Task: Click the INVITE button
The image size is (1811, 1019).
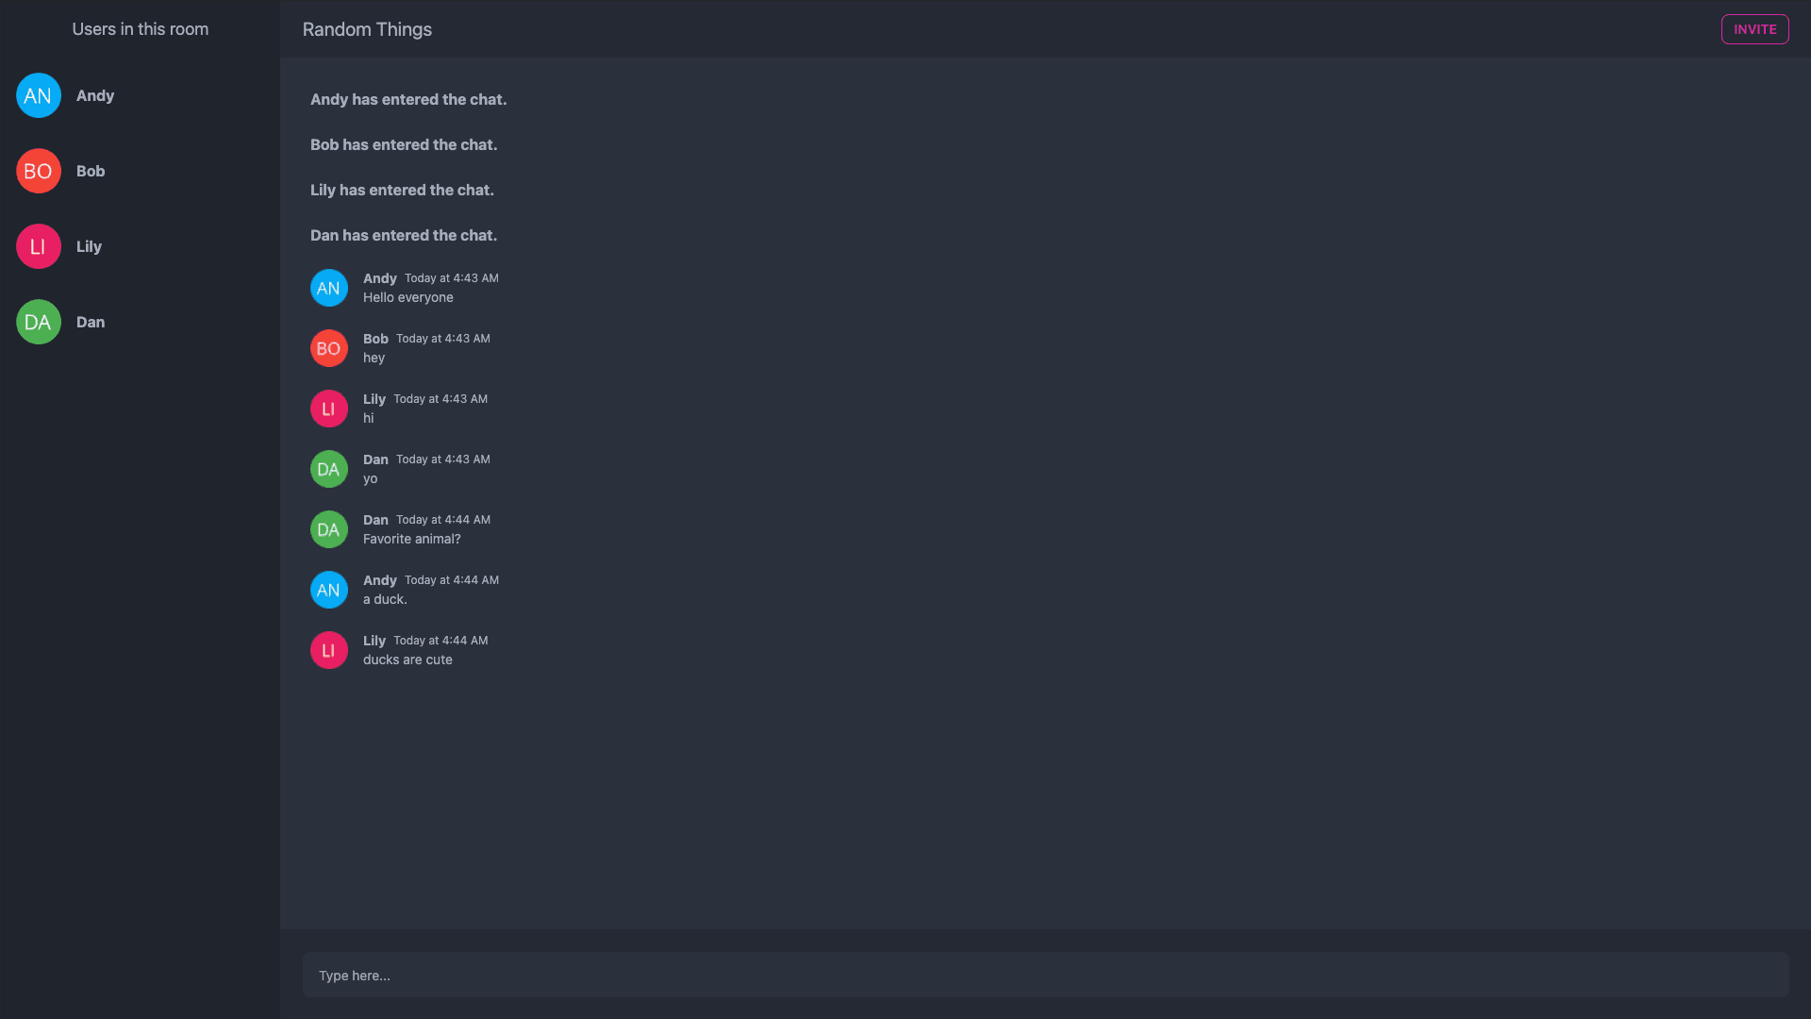Action: pos(1754,29)
